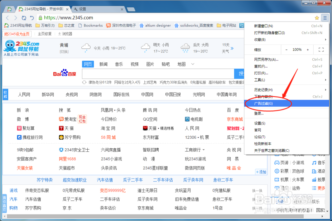This screenshot has width=332, height=221.
Task: Open the 芯之度 bookmark folder
Action: click(x=66, y=26)
